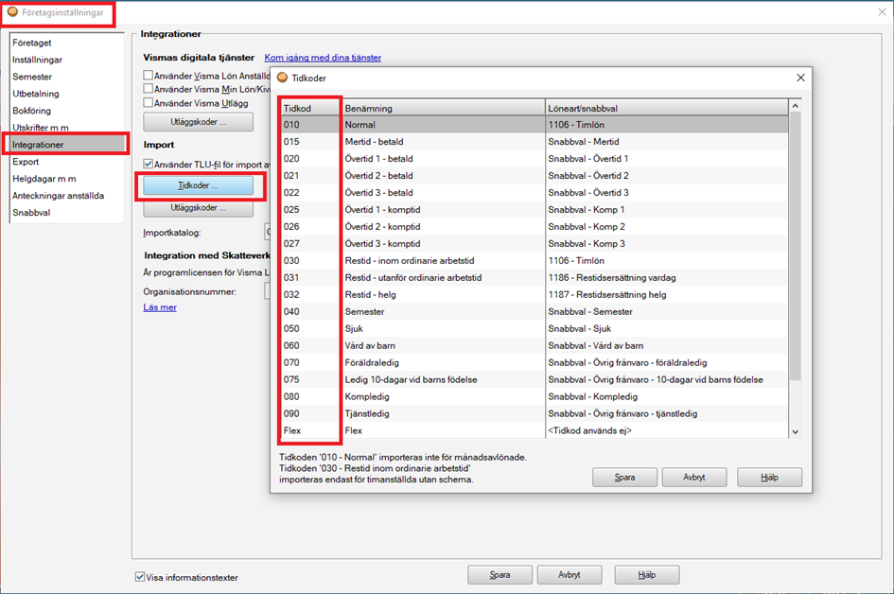This screenshot has height=594, width=894.
Task: Open Semester settings in the sidebar
Action: pos(32,77)
